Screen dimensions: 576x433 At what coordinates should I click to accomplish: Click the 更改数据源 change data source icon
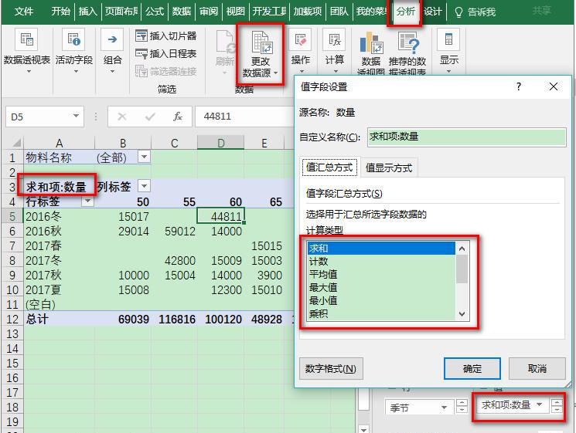(x=261, y=42)
